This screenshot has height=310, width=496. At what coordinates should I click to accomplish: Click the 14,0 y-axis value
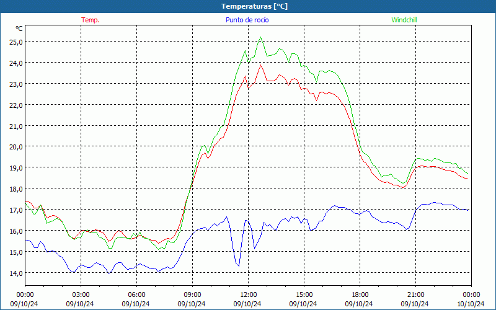coord(16,273)
